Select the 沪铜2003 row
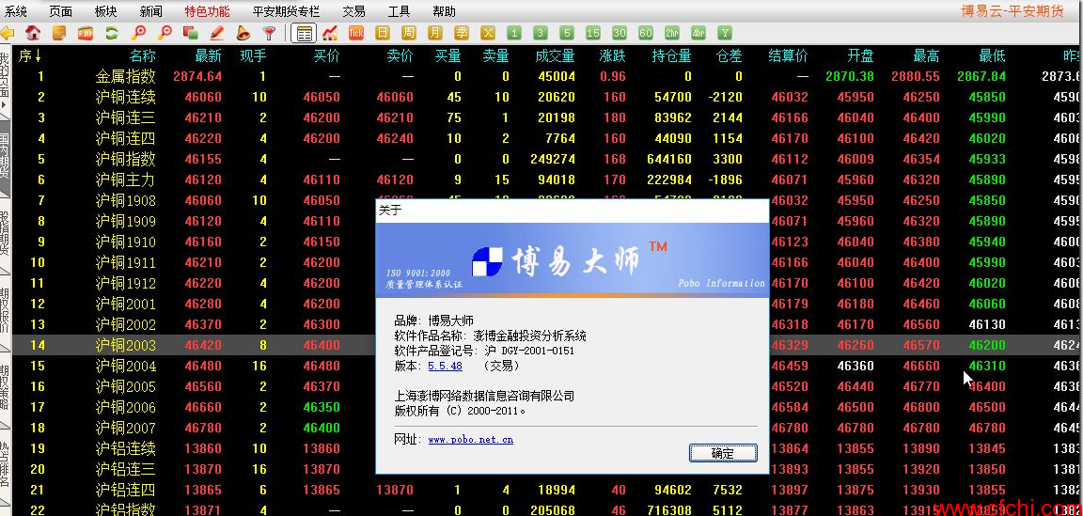Image resolution: width=1083 pixels, height=516 pixels. 547,345
